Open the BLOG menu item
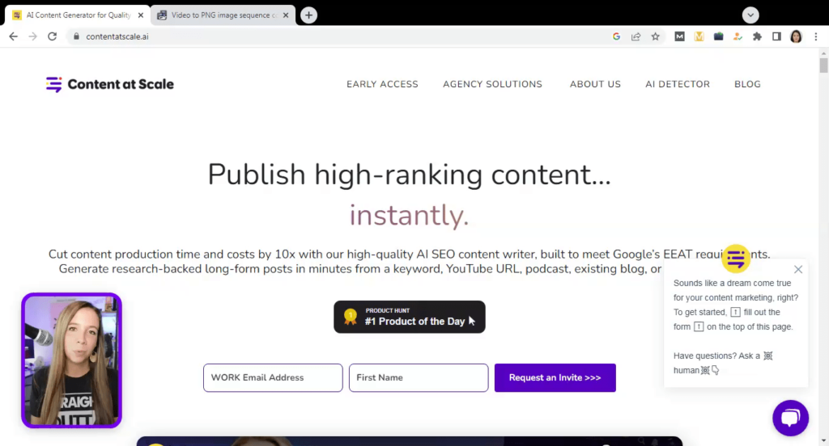 747,84
